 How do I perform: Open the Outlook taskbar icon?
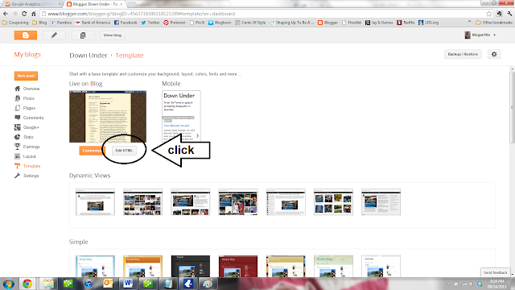pyautogui.click(x=108, y=284)
